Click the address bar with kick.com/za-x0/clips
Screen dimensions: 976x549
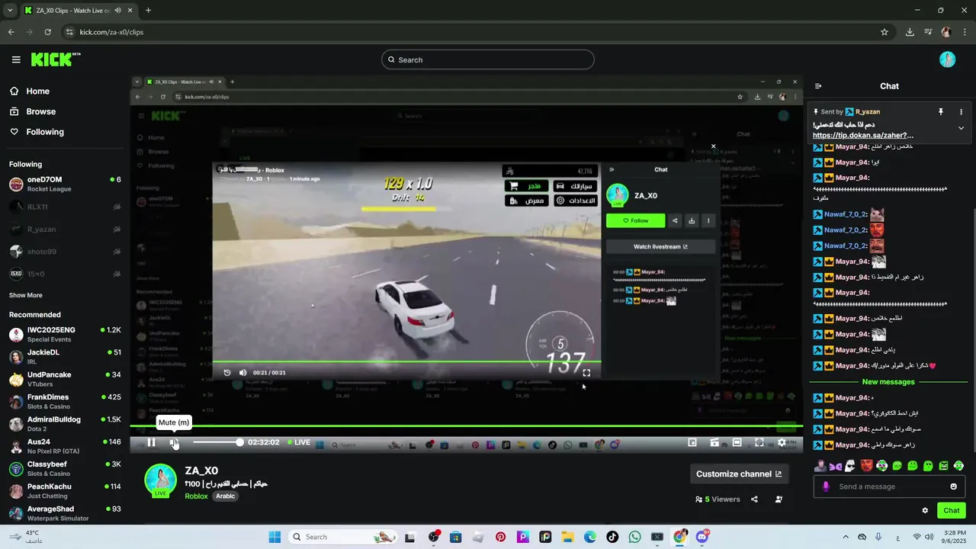tap(473, 32)
